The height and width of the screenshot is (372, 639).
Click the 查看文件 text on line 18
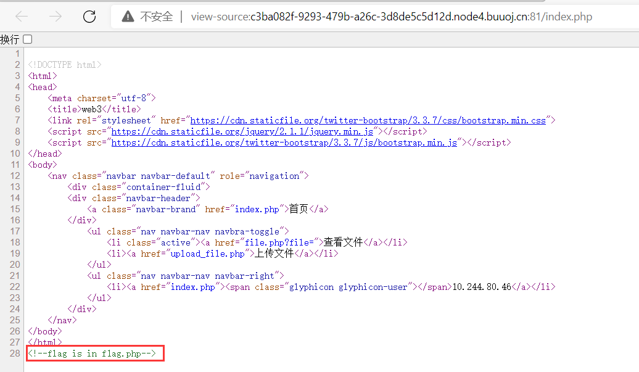point(343,242)
